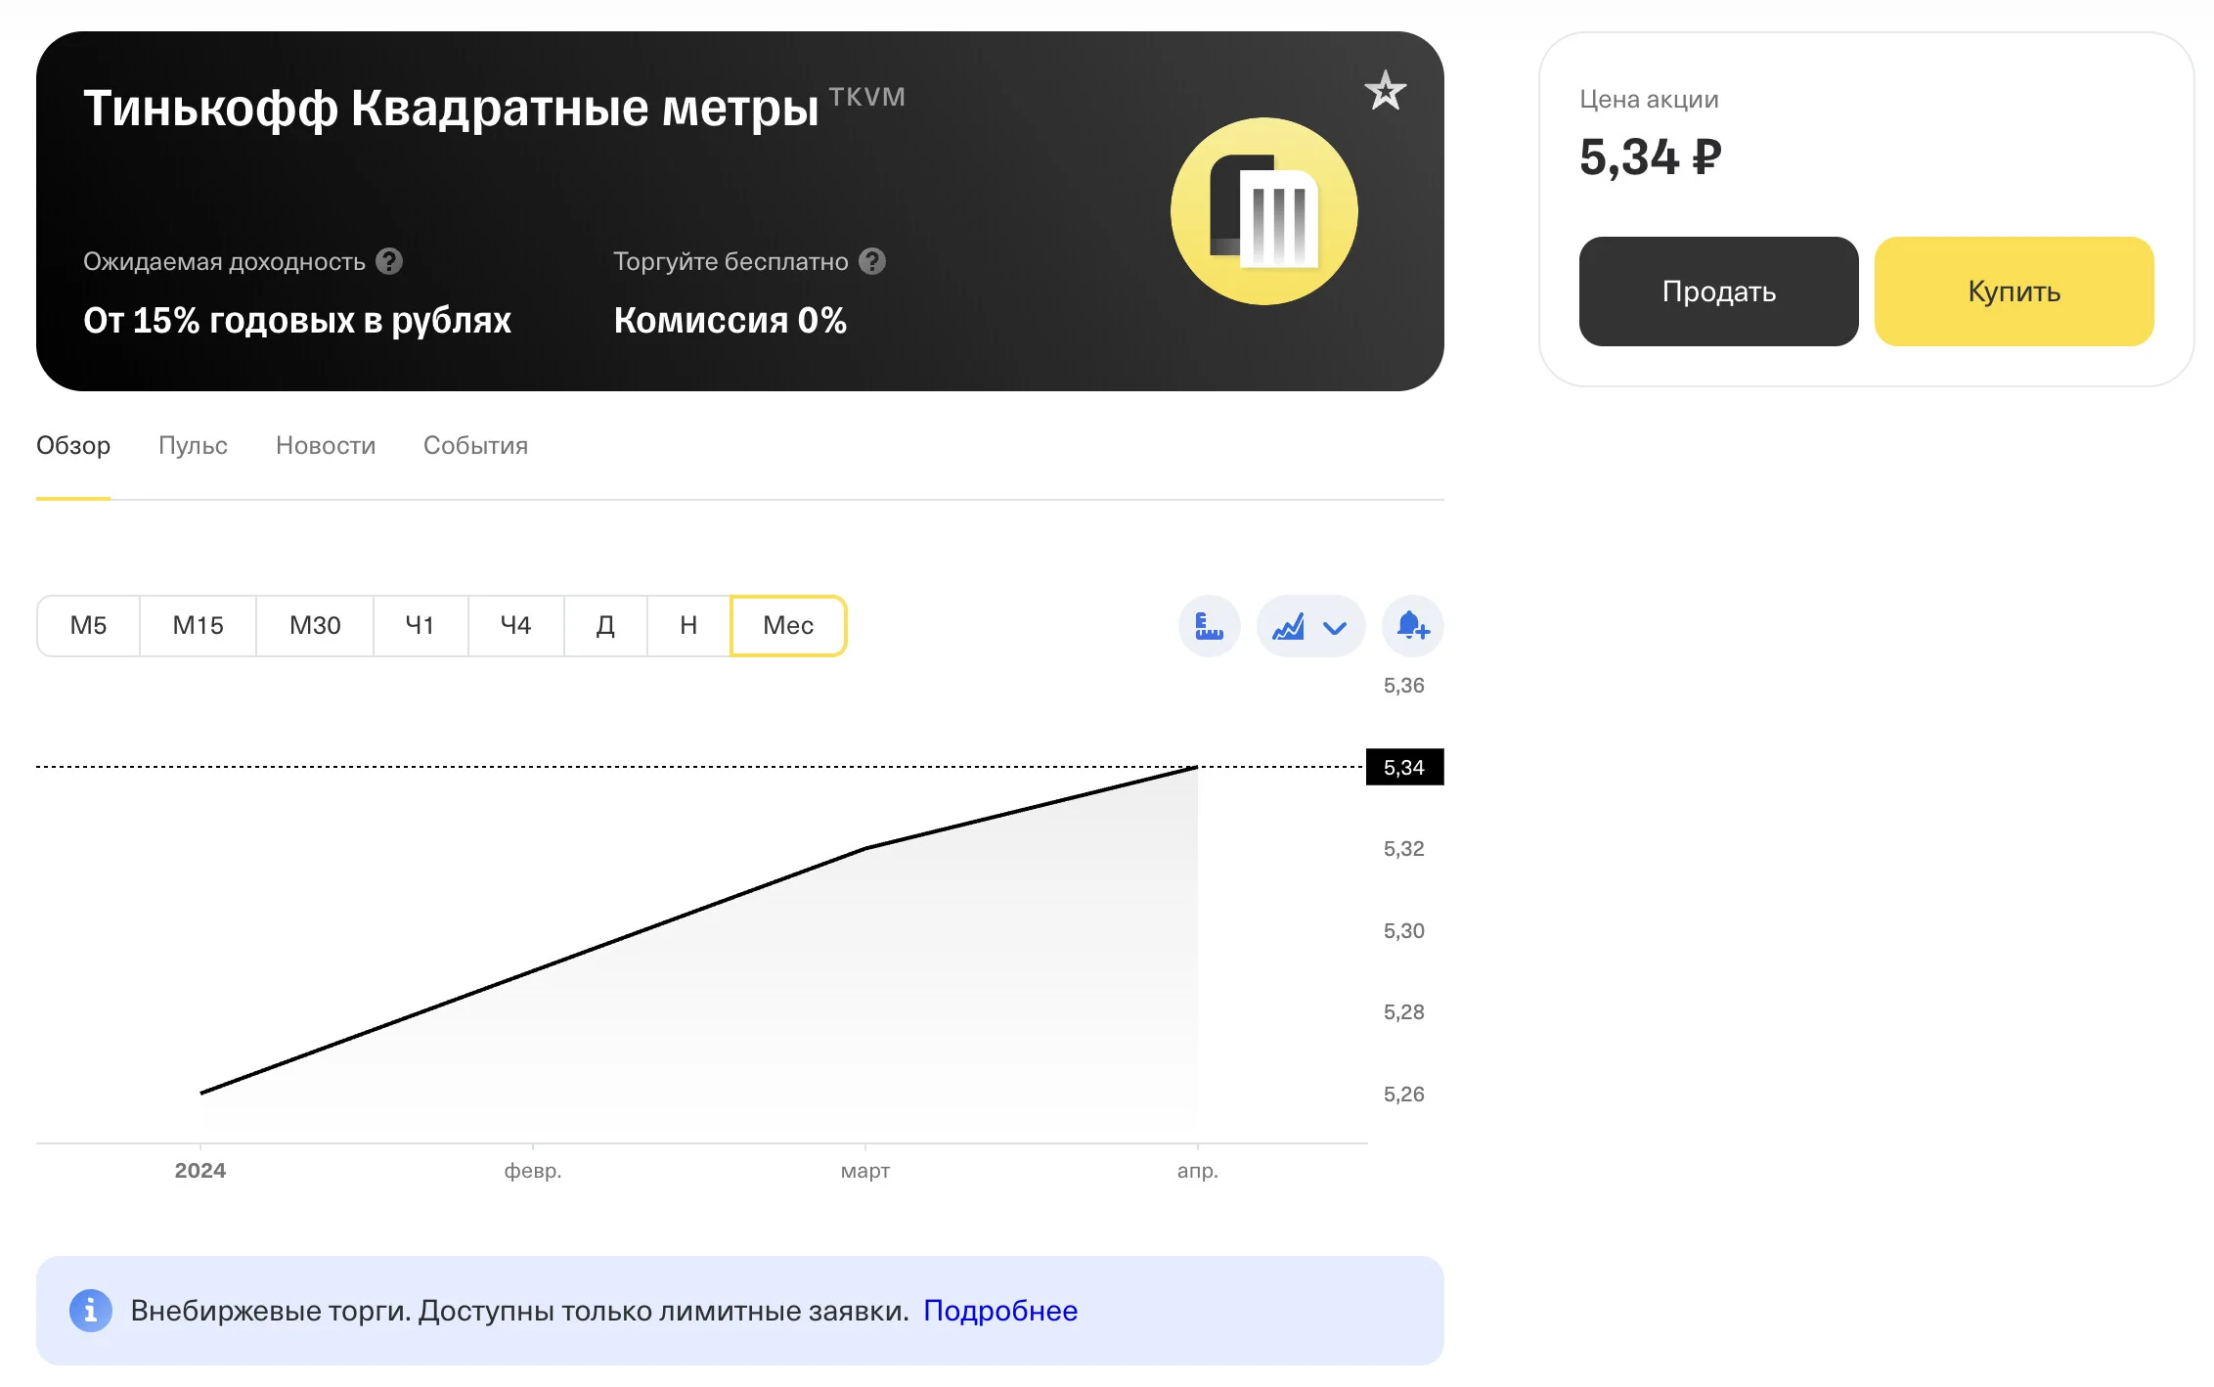Viewport: 2214px width, 1387px height.
Task: Click the Торгуйте бесплатно label
Action: click(731, 262)
